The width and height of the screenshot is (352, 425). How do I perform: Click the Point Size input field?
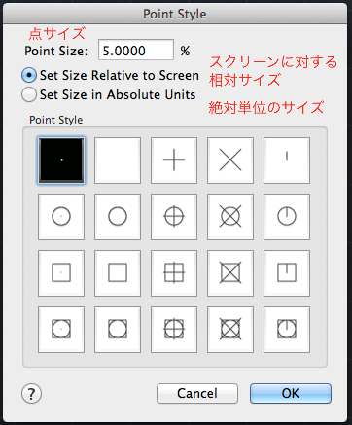click(136, 50)
